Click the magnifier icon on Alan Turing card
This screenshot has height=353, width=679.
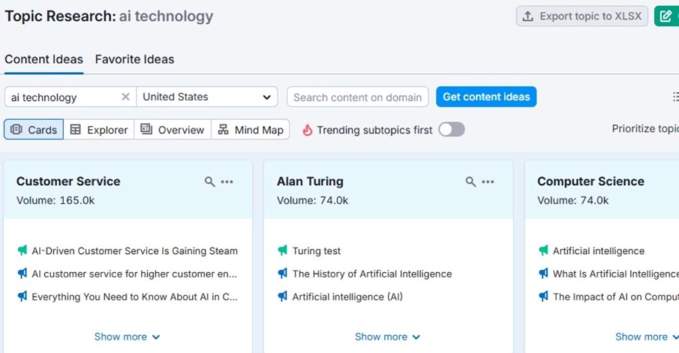pos(470,182)
